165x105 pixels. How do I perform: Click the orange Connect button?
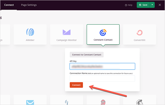tap(76, 85)
